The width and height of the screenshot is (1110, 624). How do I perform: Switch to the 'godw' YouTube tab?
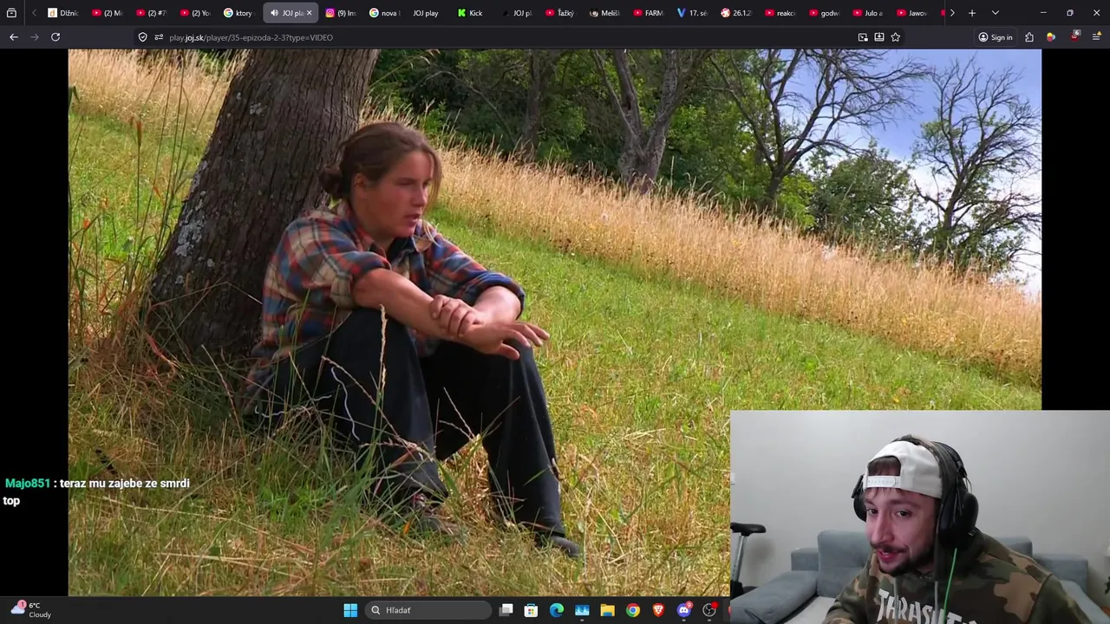(826, 13)
